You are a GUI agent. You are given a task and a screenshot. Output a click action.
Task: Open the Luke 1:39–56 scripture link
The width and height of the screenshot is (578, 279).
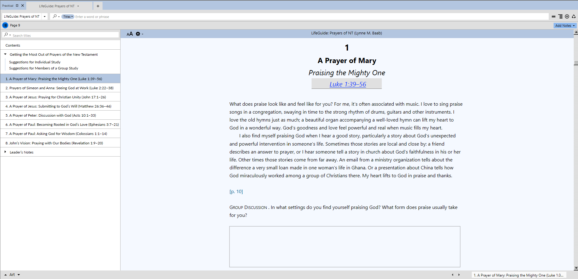(348, 84)
